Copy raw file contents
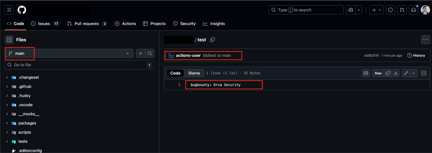432x153 pixels. click(388, 73)
